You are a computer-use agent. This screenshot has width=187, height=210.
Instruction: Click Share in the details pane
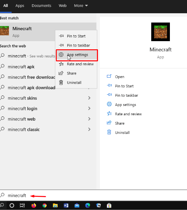[120, 123]
